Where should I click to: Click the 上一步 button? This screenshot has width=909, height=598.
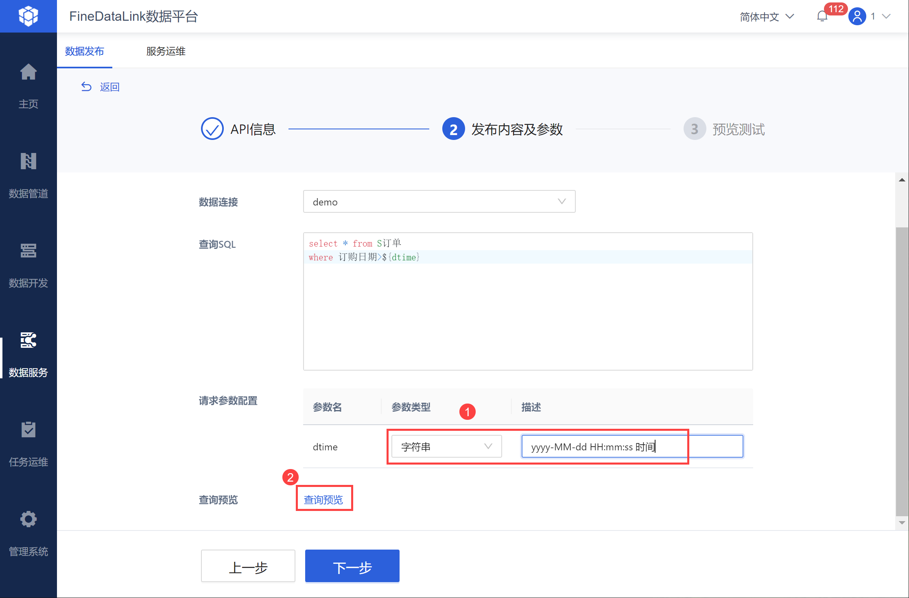pyautogui.click(x=248, y=567)
